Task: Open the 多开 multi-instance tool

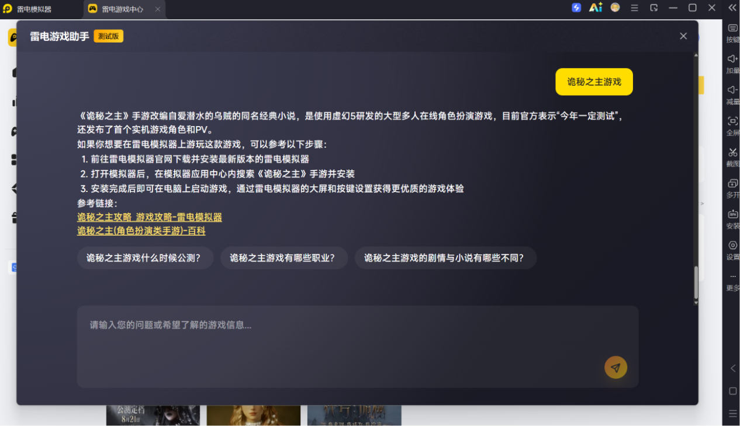Action: [732, 188]
